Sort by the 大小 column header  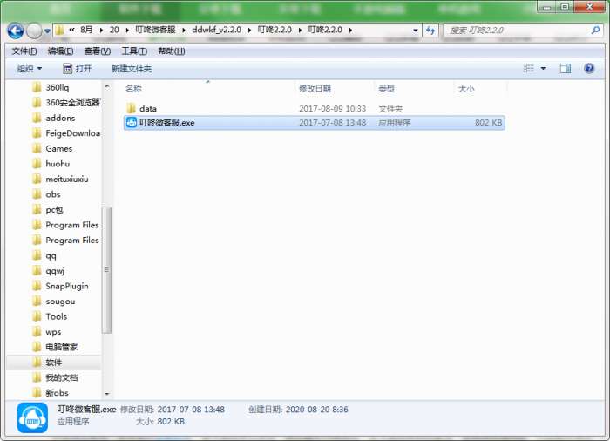(x=466, y=89)
